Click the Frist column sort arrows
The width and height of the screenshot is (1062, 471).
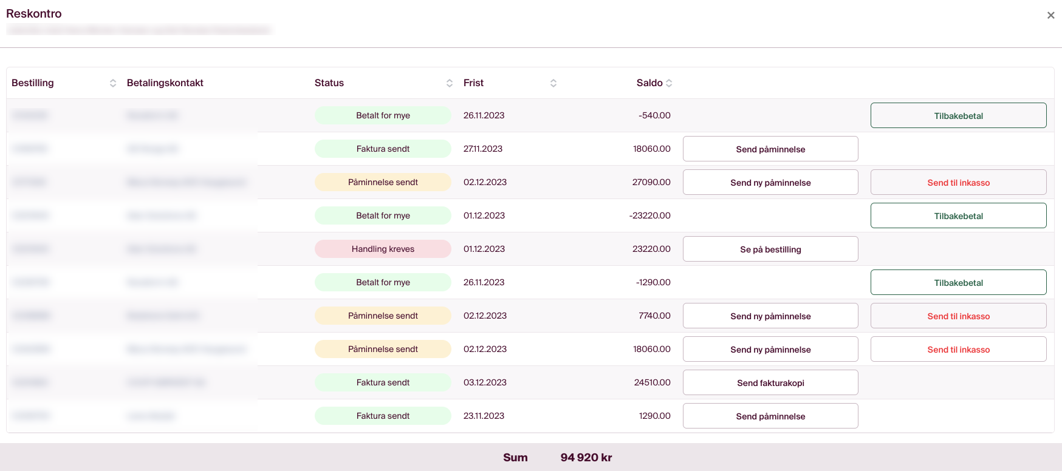point(553,83)
